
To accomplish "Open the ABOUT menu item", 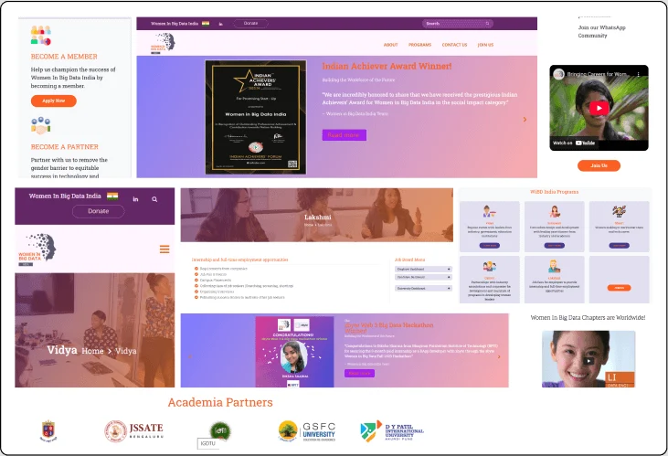I will pyautogui.click(x=391, y=45).
